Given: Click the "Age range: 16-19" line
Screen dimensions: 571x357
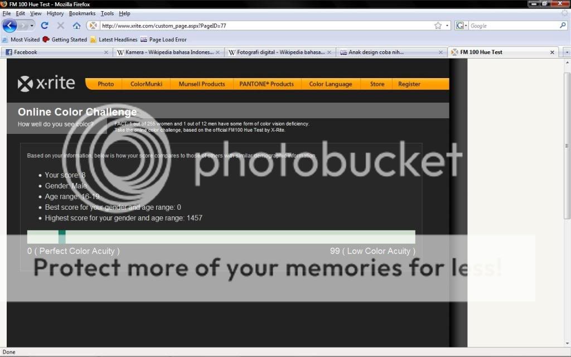Looking at the screenshot, I should 72,197.
